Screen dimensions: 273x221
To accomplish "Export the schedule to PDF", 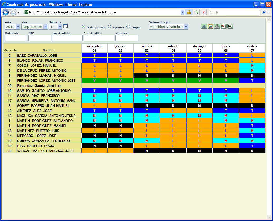I will [x=223, y=26].
